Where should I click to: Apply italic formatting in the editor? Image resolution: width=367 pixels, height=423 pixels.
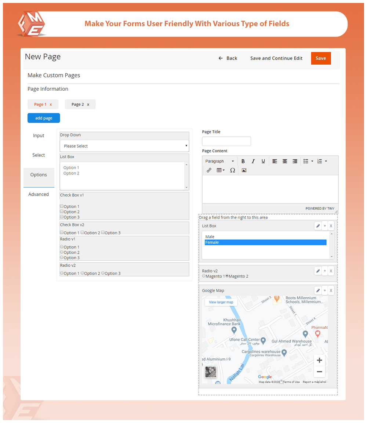point(253,161)
